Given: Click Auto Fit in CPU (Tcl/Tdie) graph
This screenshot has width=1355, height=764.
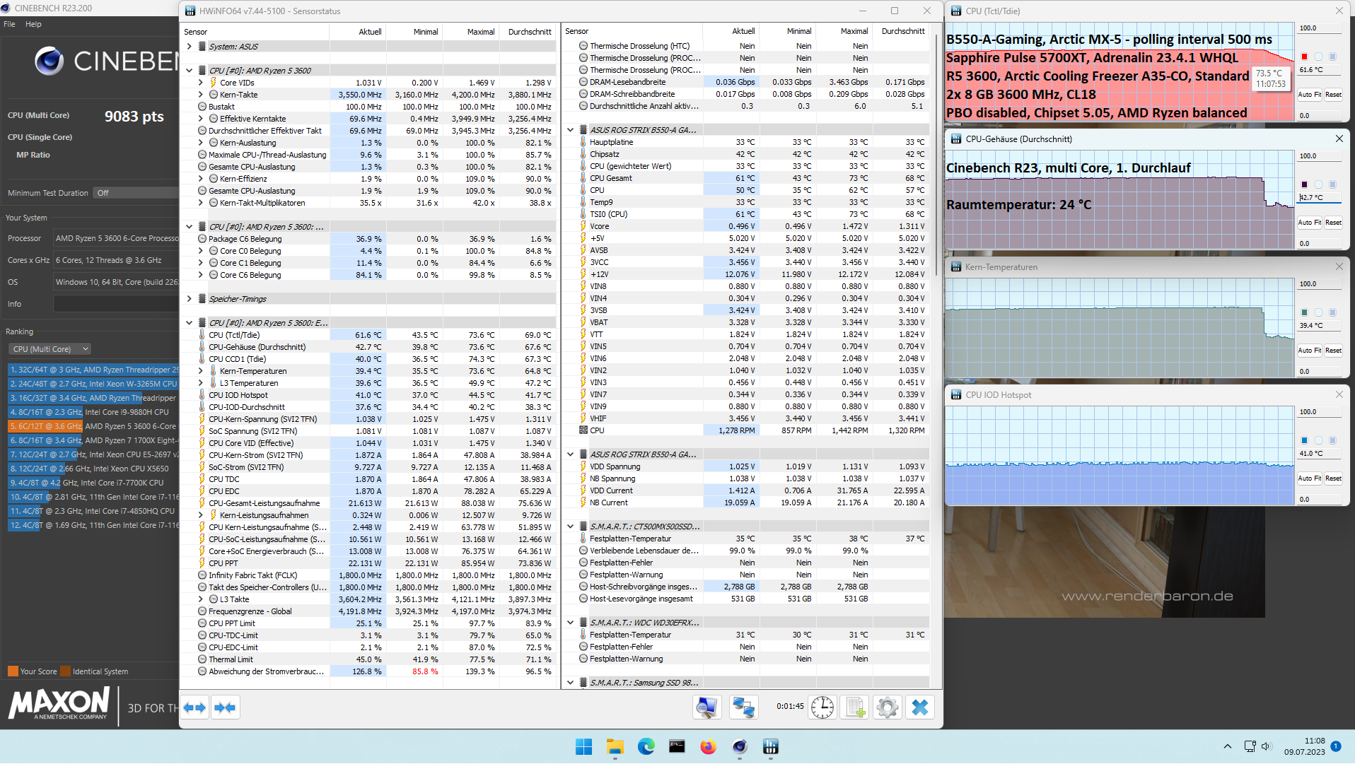Looking at the screenshot, I should click(1309, 95).
